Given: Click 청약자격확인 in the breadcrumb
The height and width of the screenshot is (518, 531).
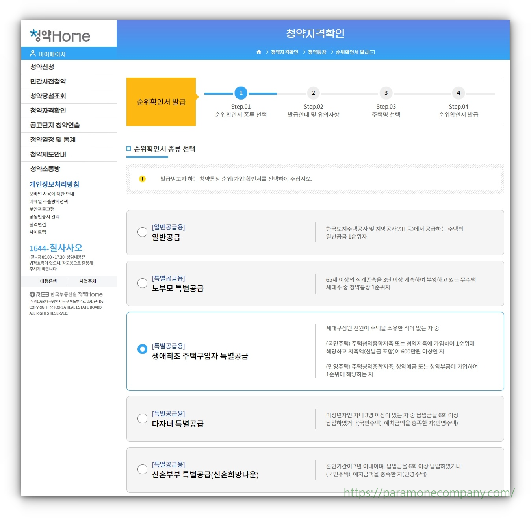Looking at the screenshot, I should (x=284, y=52).
